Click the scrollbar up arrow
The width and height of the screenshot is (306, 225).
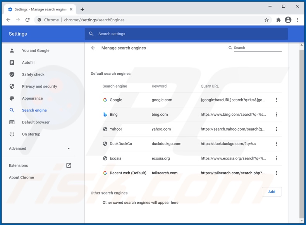[301, 45]
